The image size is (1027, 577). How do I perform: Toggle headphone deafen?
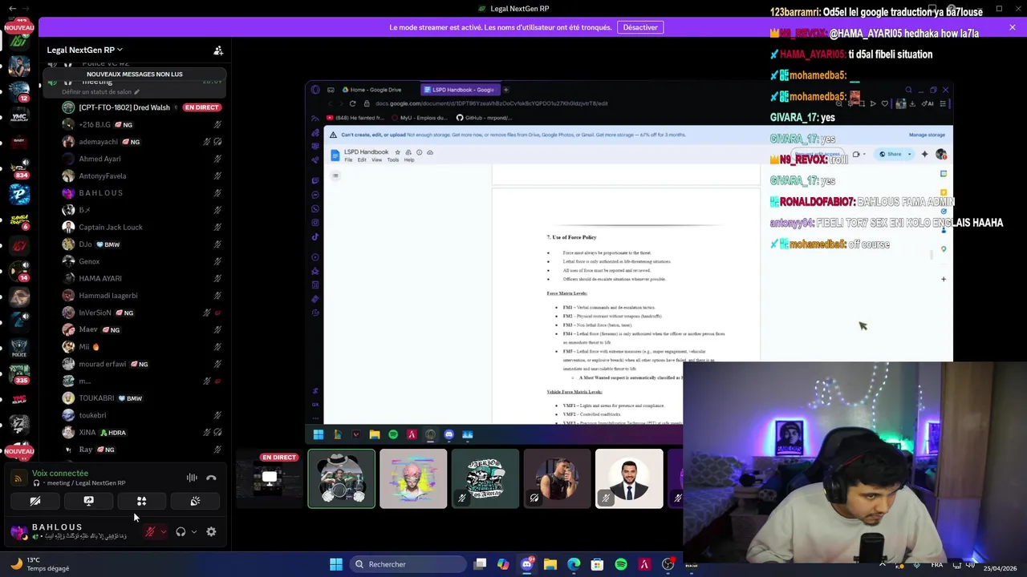[x=181, y=531]
